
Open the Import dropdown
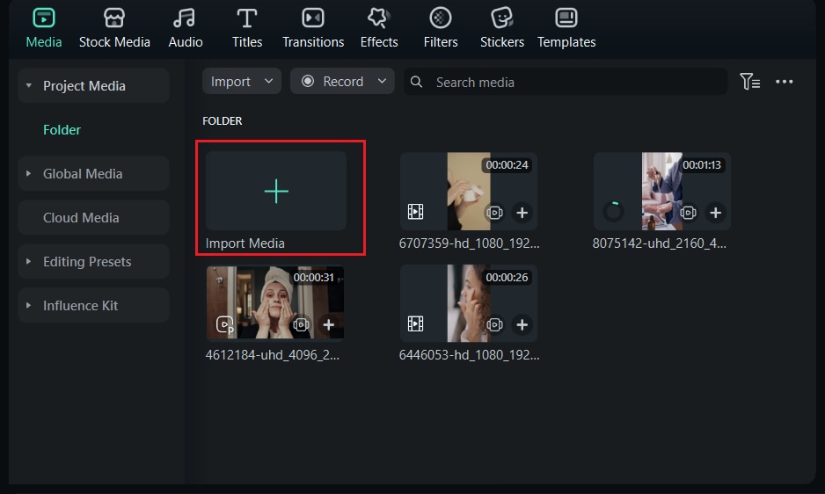click(242, 81)
